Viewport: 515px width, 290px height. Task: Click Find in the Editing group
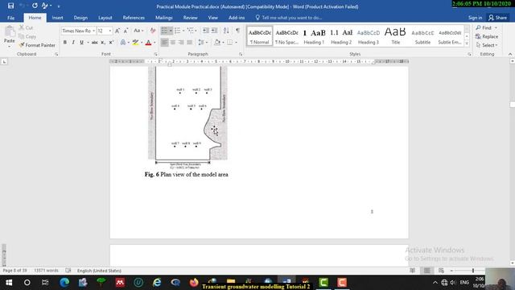486,27
